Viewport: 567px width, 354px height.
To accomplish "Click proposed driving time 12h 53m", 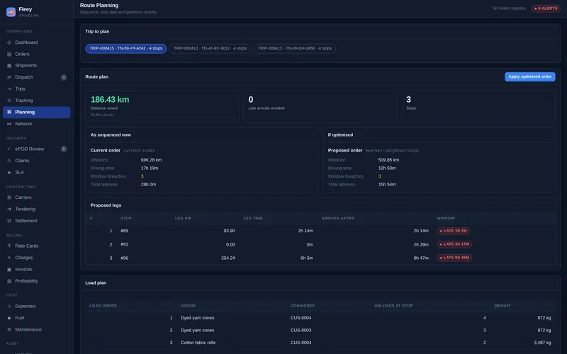I will click(x=387, y=169).
